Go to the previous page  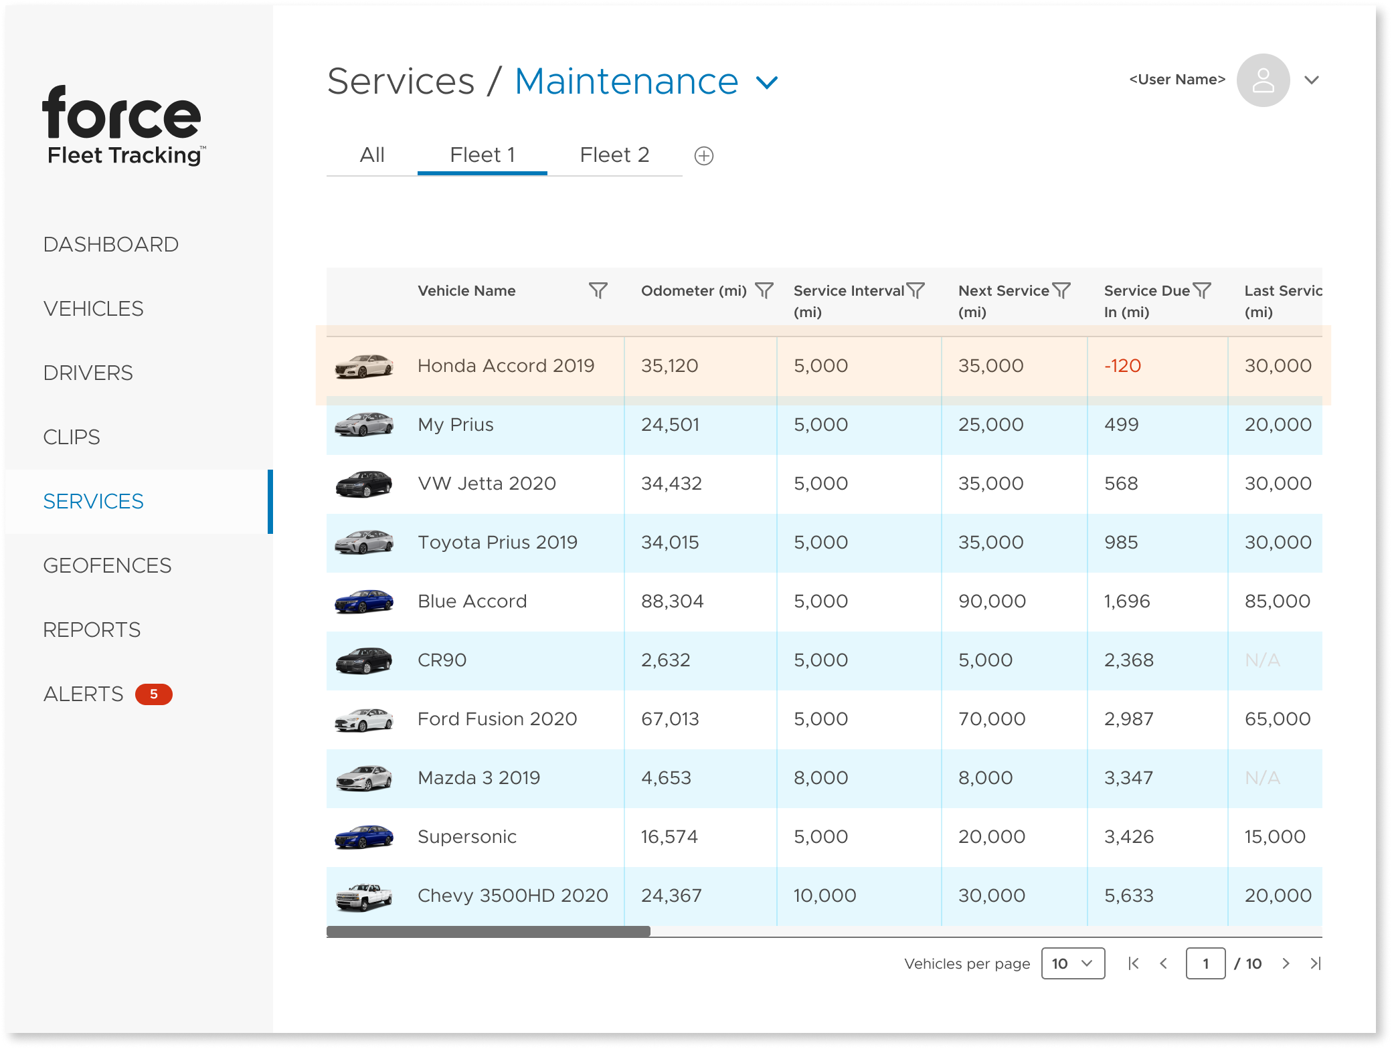(x=1163, y=963)
